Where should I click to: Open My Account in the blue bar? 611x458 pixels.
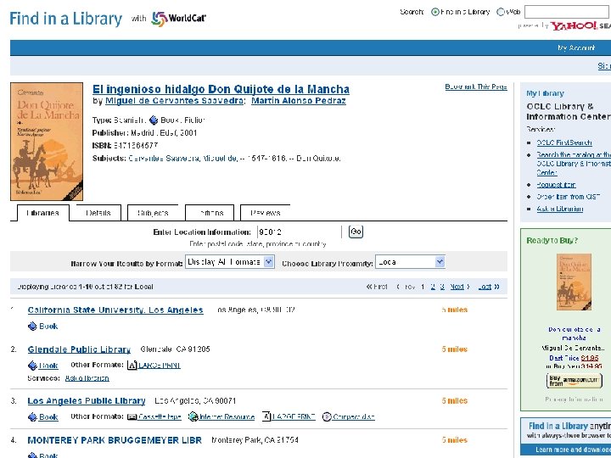pyautogui.click(x=576, y=47)
